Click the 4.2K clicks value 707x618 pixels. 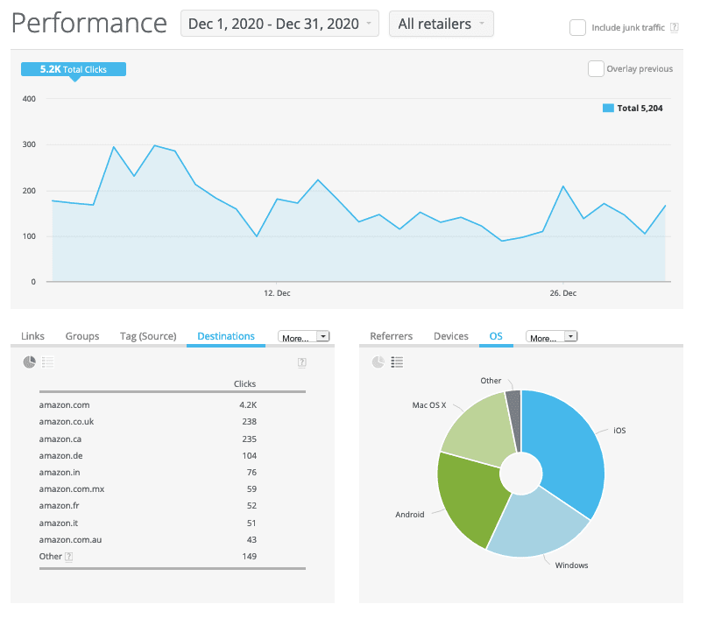248,405
